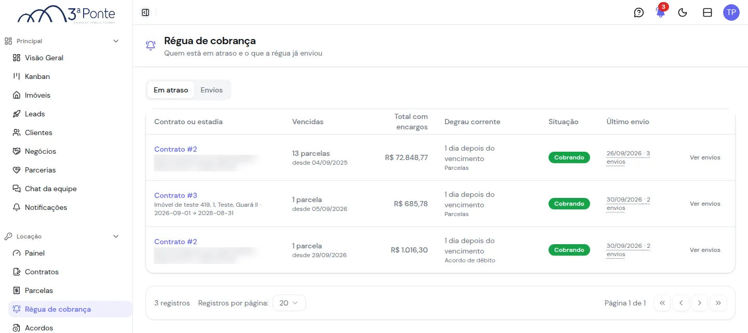The image size is (748, 333).
Task: Open Clientes menu item
Action: coord(70,132)
